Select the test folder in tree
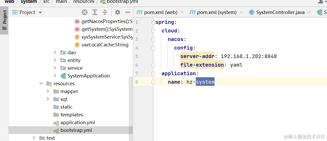The width and height of the screenshot is (327, 141). click(47, 138)
